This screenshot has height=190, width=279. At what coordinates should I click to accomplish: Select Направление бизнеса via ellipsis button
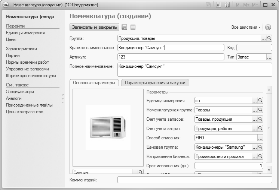pyautogui.click(x=255, y=156)
